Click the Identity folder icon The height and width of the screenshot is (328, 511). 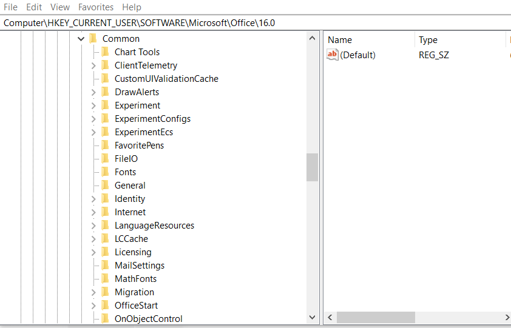click(105, 199)
